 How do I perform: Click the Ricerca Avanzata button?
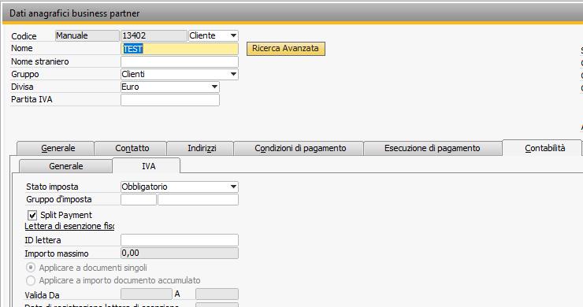(285, 49)
